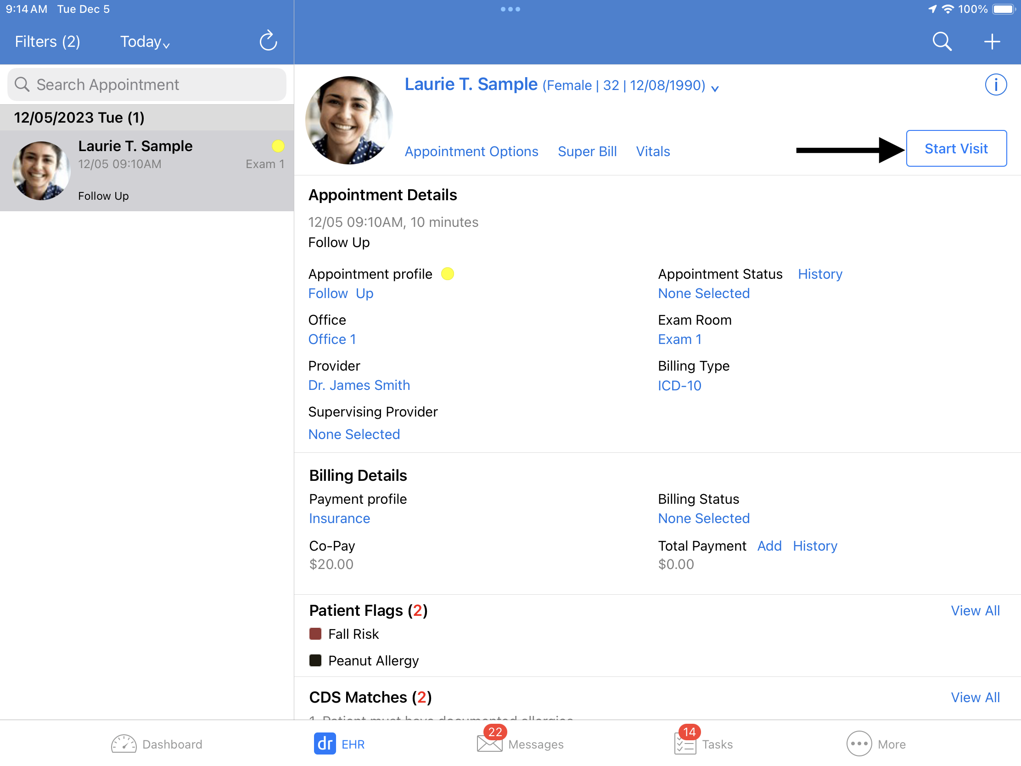1021x766 pixels.
Task: View Appointment Status History
Action: (820, 274)
